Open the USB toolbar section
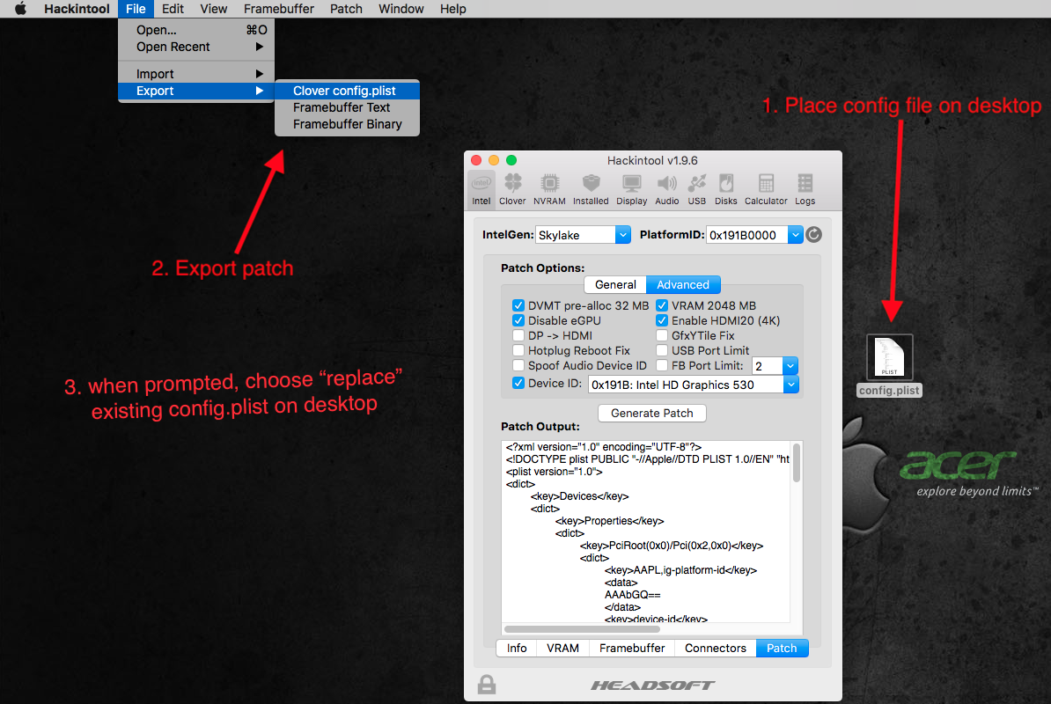 click(x=697, y=189)
